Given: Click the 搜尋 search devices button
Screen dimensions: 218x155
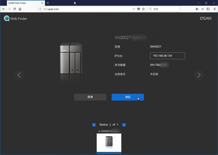Looking at the screenshot, I should click(90, 97).
